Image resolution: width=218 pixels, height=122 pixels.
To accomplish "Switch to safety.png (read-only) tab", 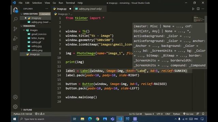I will [x=90, y=9].
